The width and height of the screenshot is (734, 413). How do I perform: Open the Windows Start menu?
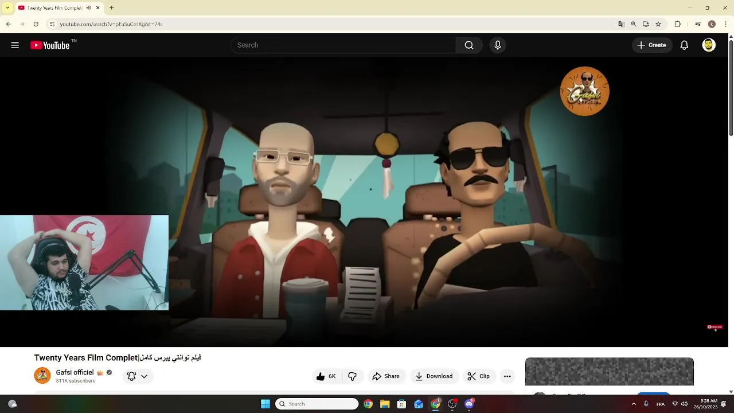tap(265, 404)
